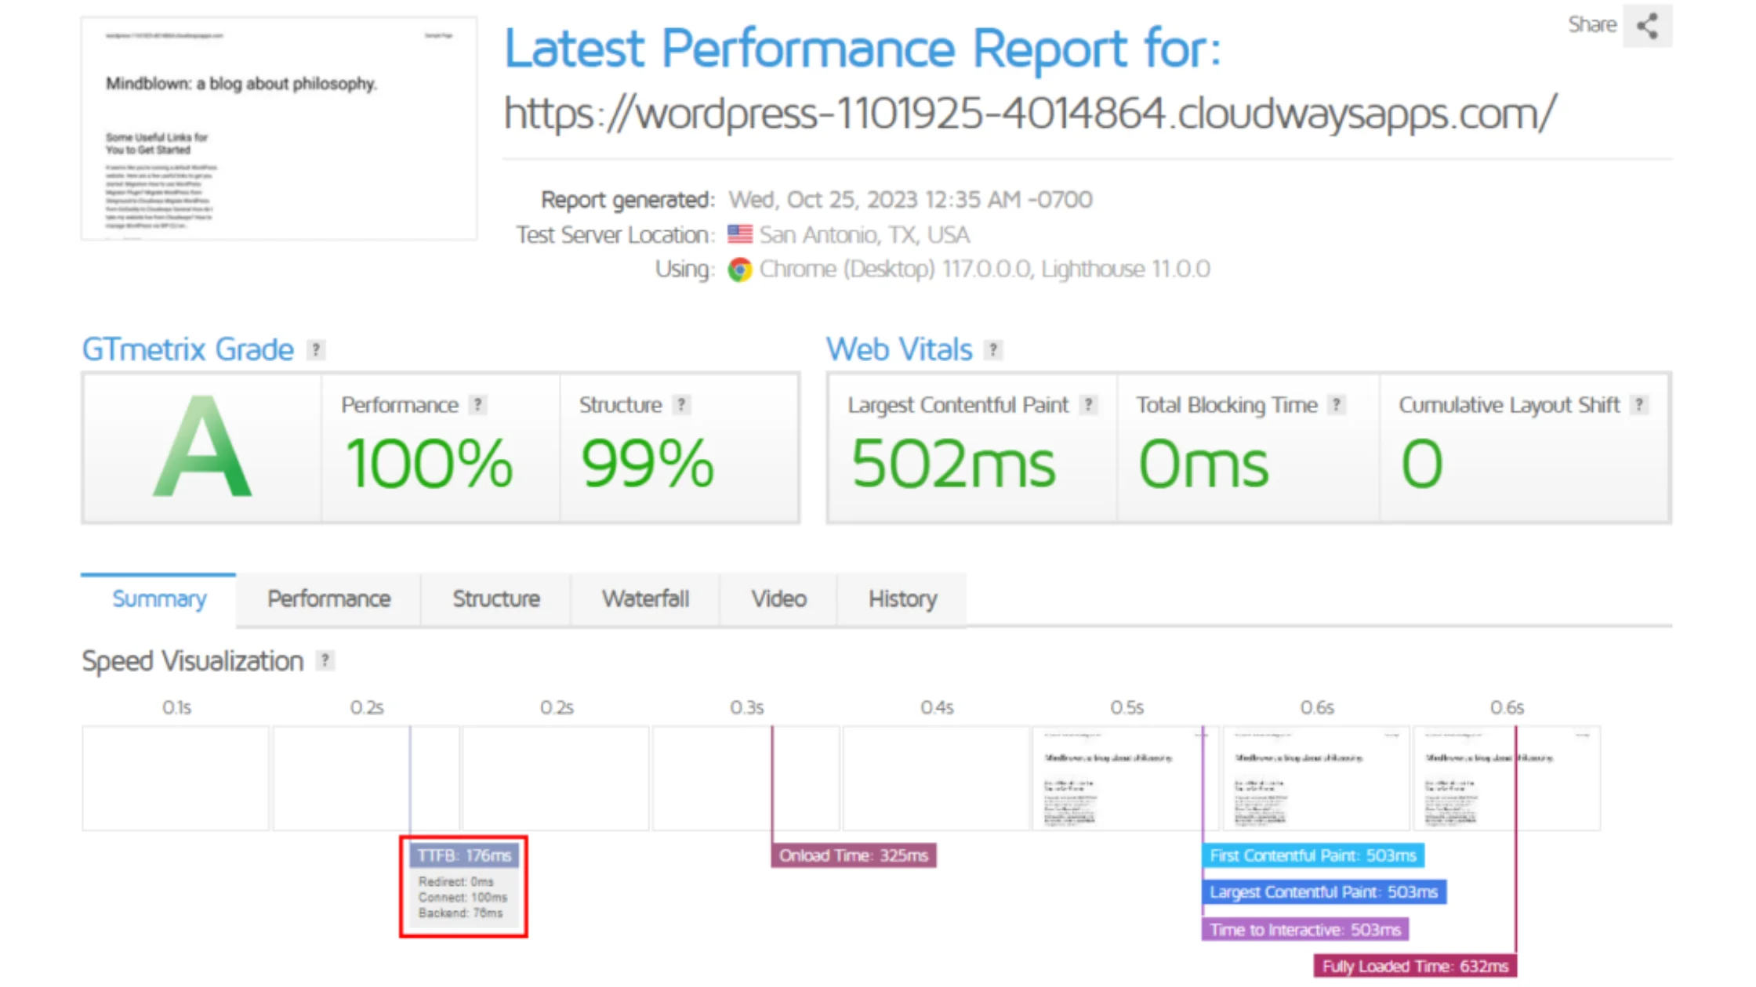Viewport: 1756px width, 987px height.
Task: Click the US flag server location icon
Action: pyautogui.click(x=739, y=233)
